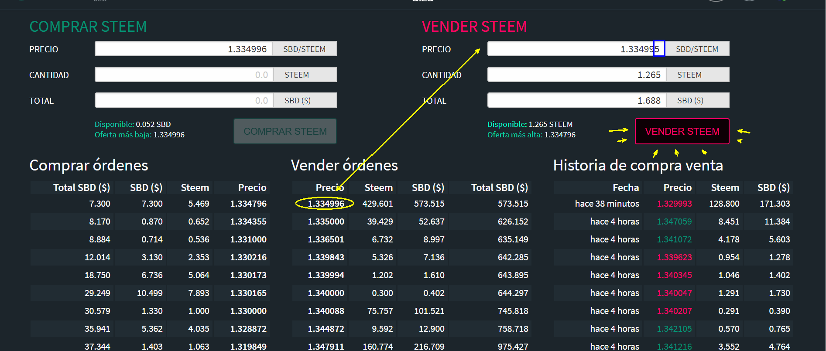Select buy order priced 1.331000
This screenshot has height=351, width=826.
point(150,239)
